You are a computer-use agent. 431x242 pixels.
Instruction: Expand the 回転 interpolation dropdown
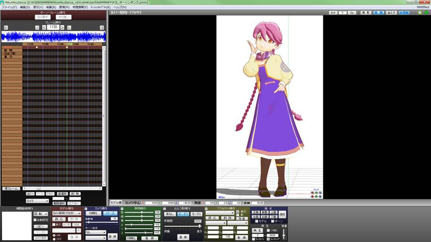[41, 214]
